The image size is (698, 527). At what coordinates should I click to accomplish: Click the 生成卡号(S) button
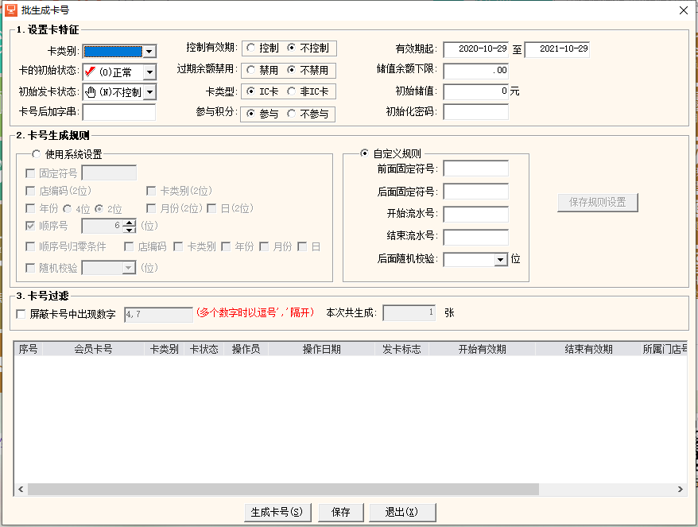point(277,513)
